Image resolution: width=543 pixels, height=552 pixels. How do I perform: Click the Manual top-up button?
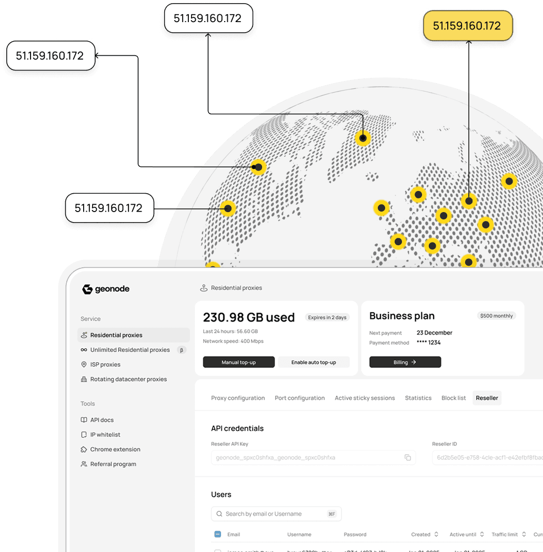pyautogui.click(x=238, y=362)
